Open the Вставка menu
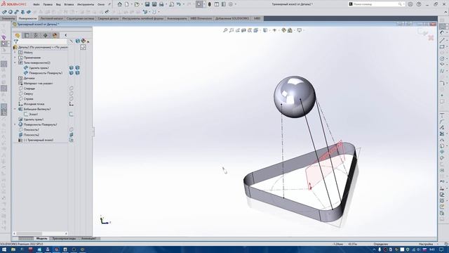Viewport: 449px width, 253px height. 69,5
